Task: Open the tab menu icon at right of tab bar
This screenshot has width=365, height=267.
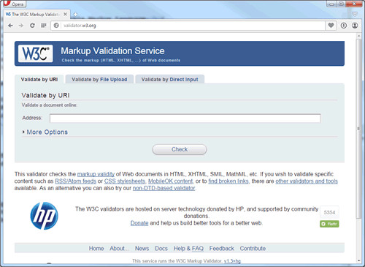Action: point(355,15)
